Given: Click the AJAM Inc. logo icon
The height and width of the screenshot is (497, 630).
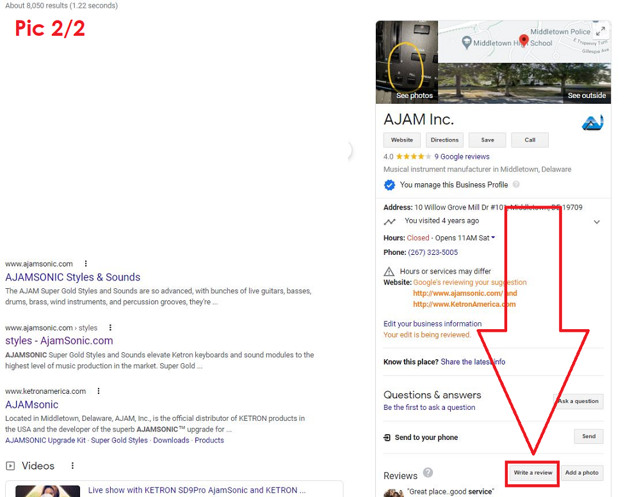Looking at the screenshot, I should 593,122.
